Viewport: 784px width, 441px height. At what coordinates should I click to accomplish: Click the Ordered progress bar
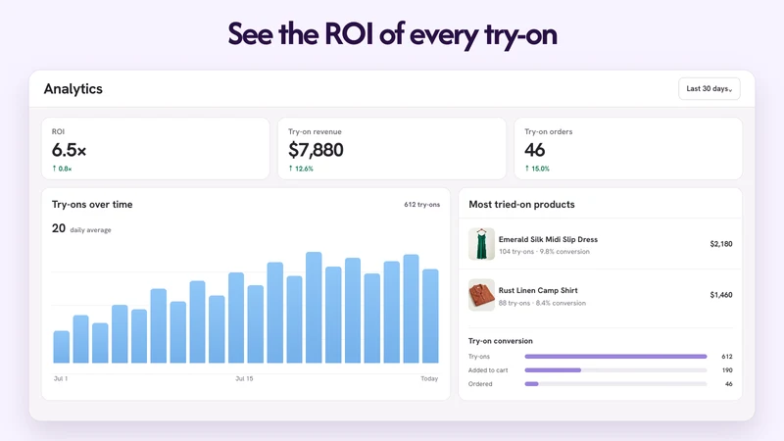click(x=615, y=384)
